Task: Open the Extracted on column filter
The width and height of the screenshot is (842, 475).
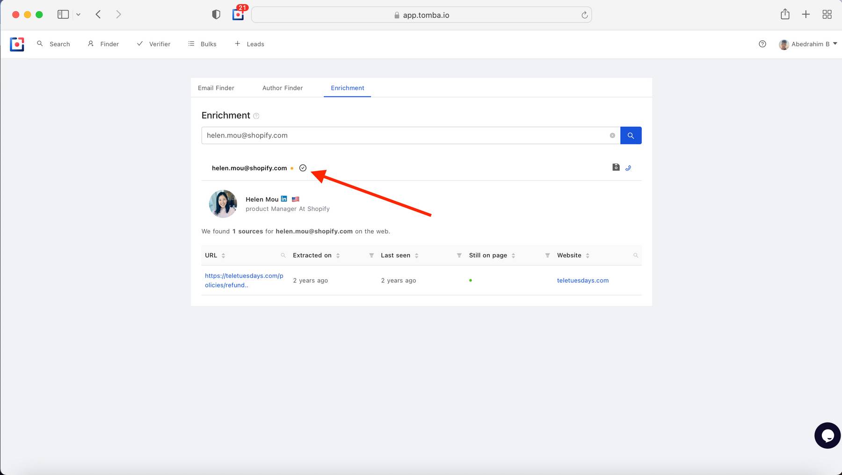Action: [x=371, y=256]
